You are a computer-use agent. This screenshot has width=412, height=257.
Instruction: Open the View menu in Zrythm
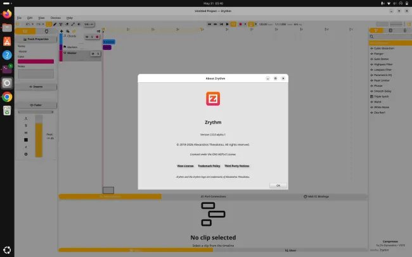41,18
